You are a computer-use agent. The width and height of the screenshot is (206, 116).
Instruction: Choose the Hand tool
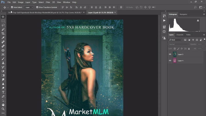coord(3,105)
